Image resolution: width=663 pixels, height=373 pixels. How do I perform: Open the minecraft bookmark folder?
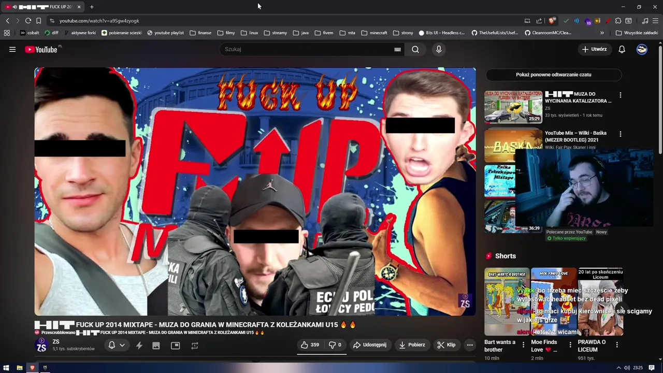(374, 33)
